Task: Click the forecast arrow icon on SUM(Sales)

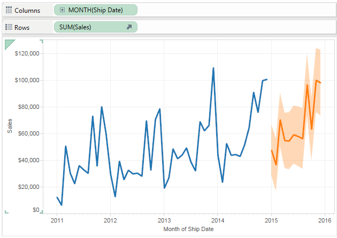Action: 129,27
